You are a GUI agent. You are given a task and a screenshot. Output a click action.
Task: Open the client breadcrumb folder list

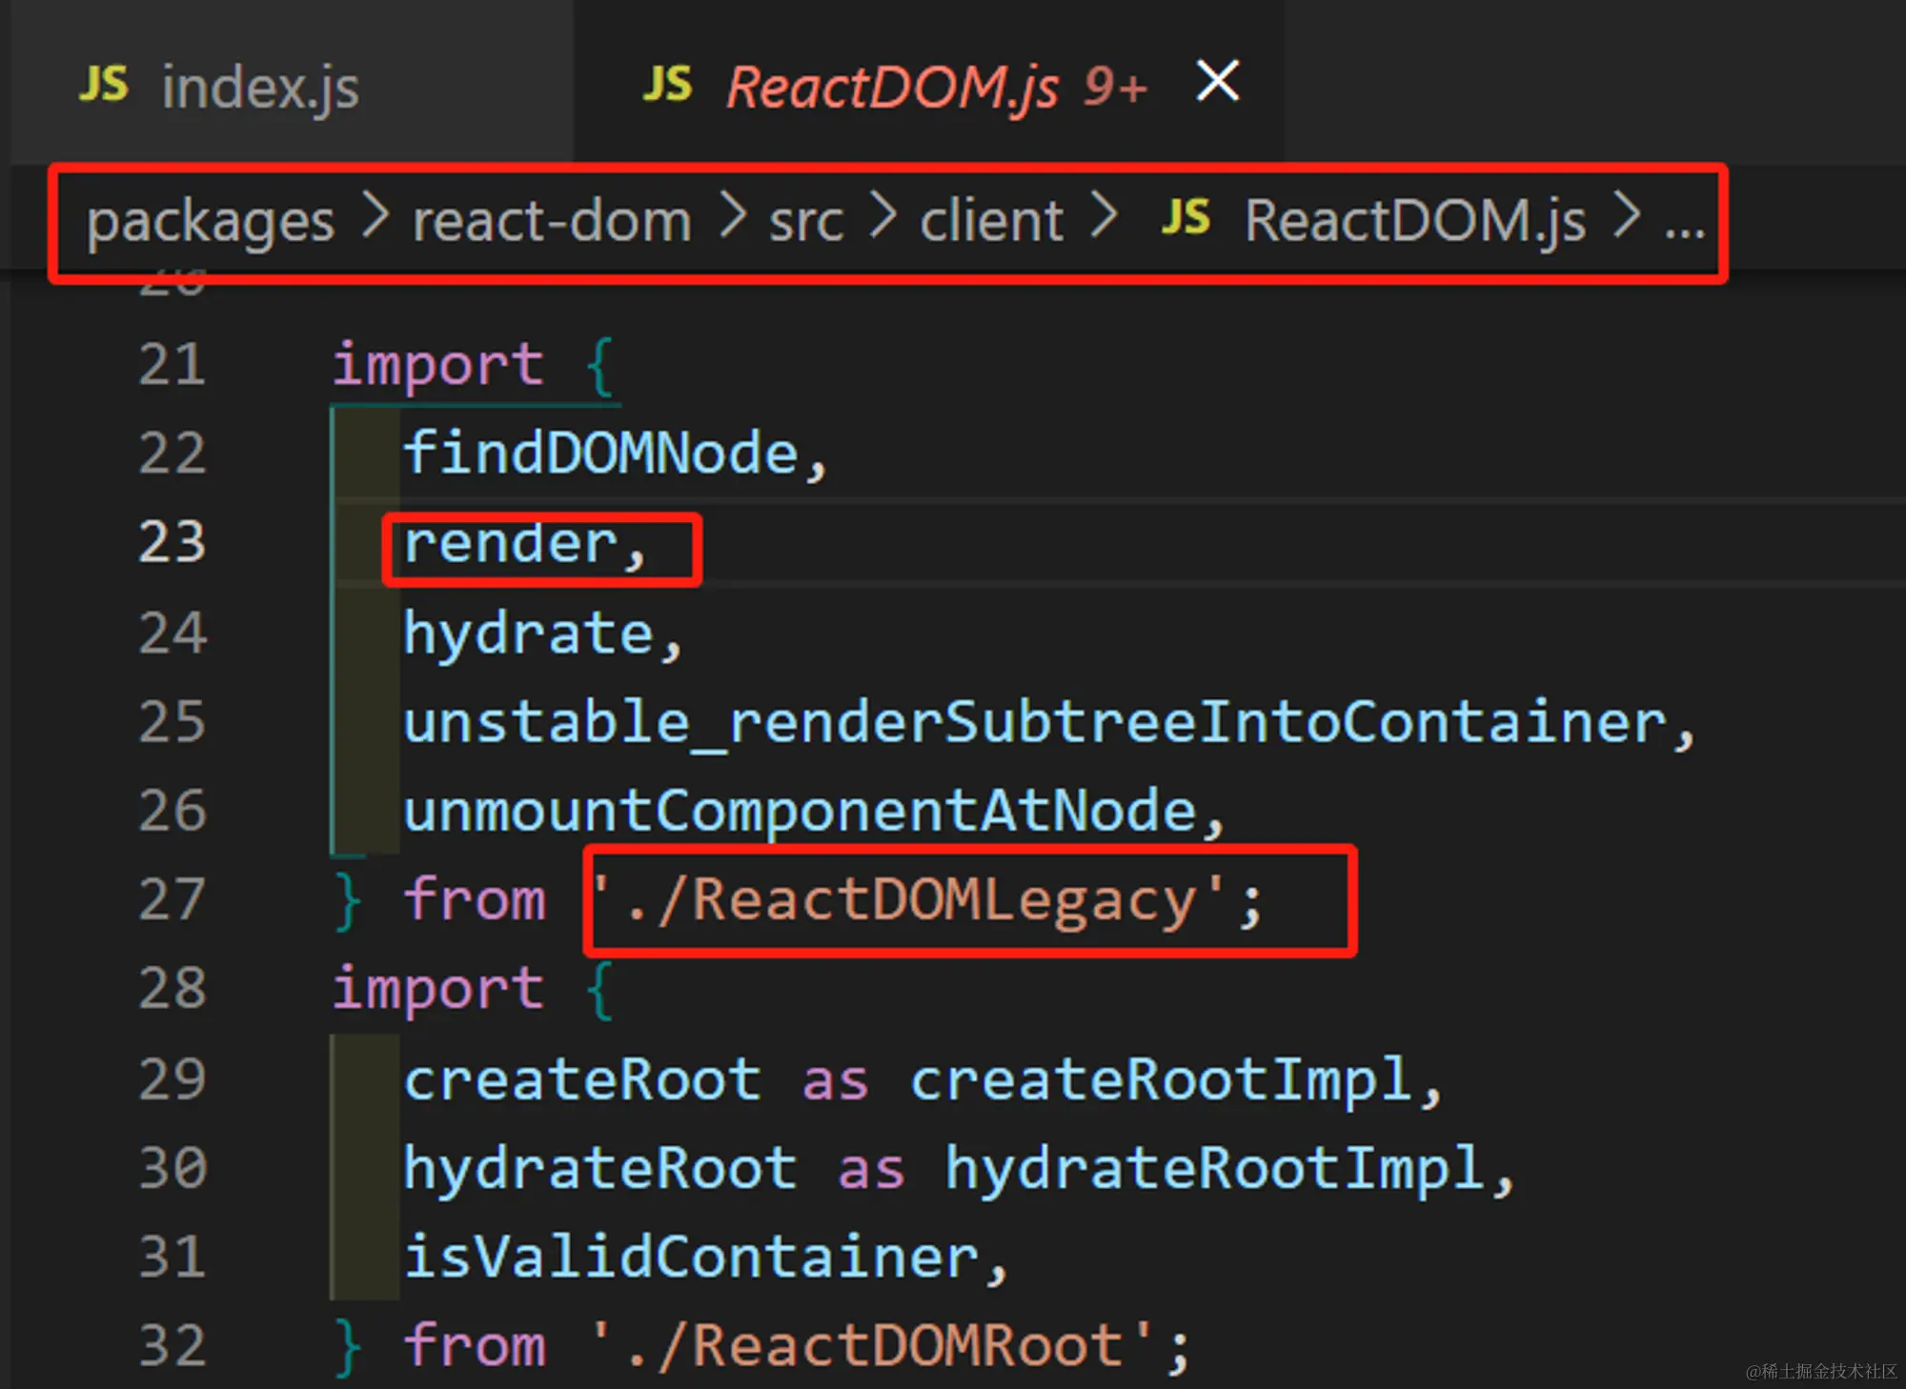coord(990,221)
